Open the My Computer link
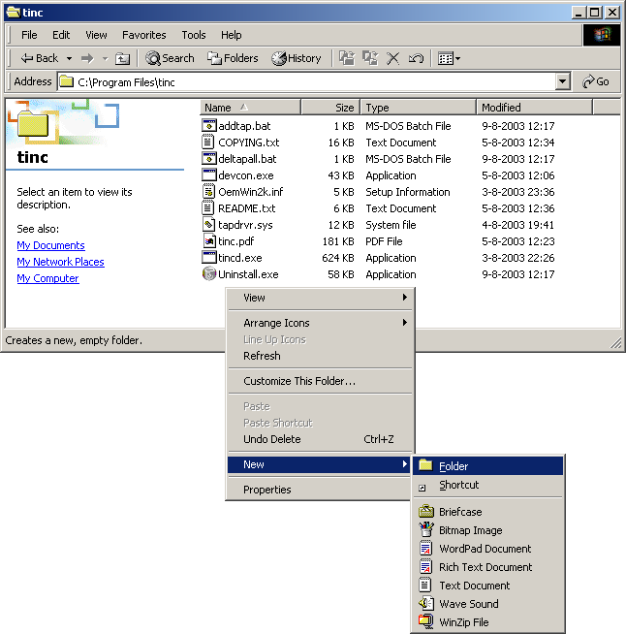The image size is (626, 634). point(47,278)
